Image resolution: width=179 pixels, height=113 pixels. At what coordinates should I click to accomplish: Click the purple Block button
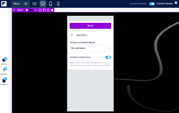(90, 26)
